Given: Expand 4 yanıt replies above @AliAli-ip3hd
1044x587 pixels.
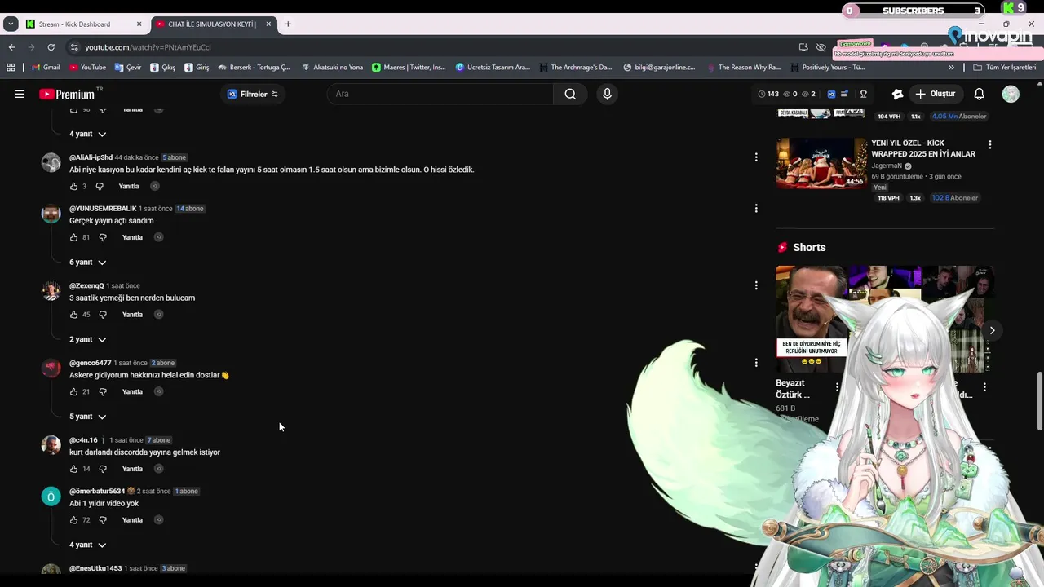Looking at the screenshot, I should (88, 134).
